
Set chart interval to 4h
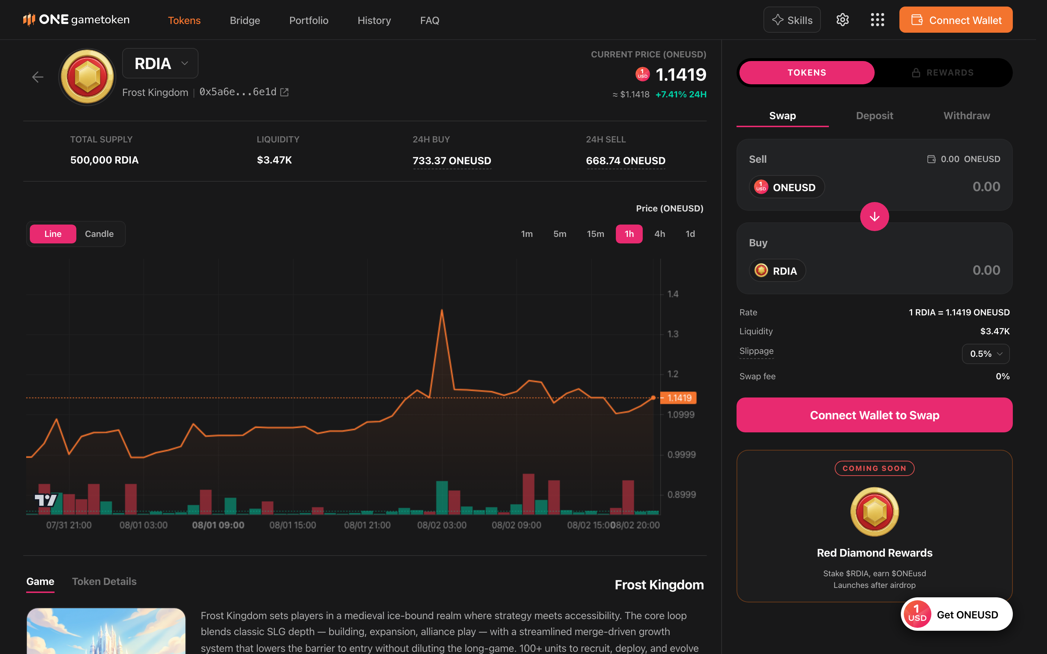pos(659,234)
